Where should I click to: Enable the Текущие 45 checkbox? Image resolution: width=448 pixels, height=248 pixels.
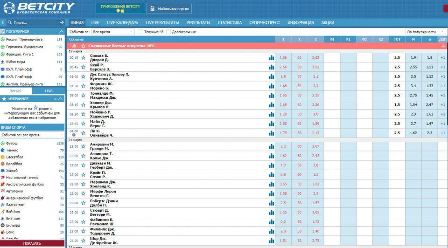(x=141, y=32)
